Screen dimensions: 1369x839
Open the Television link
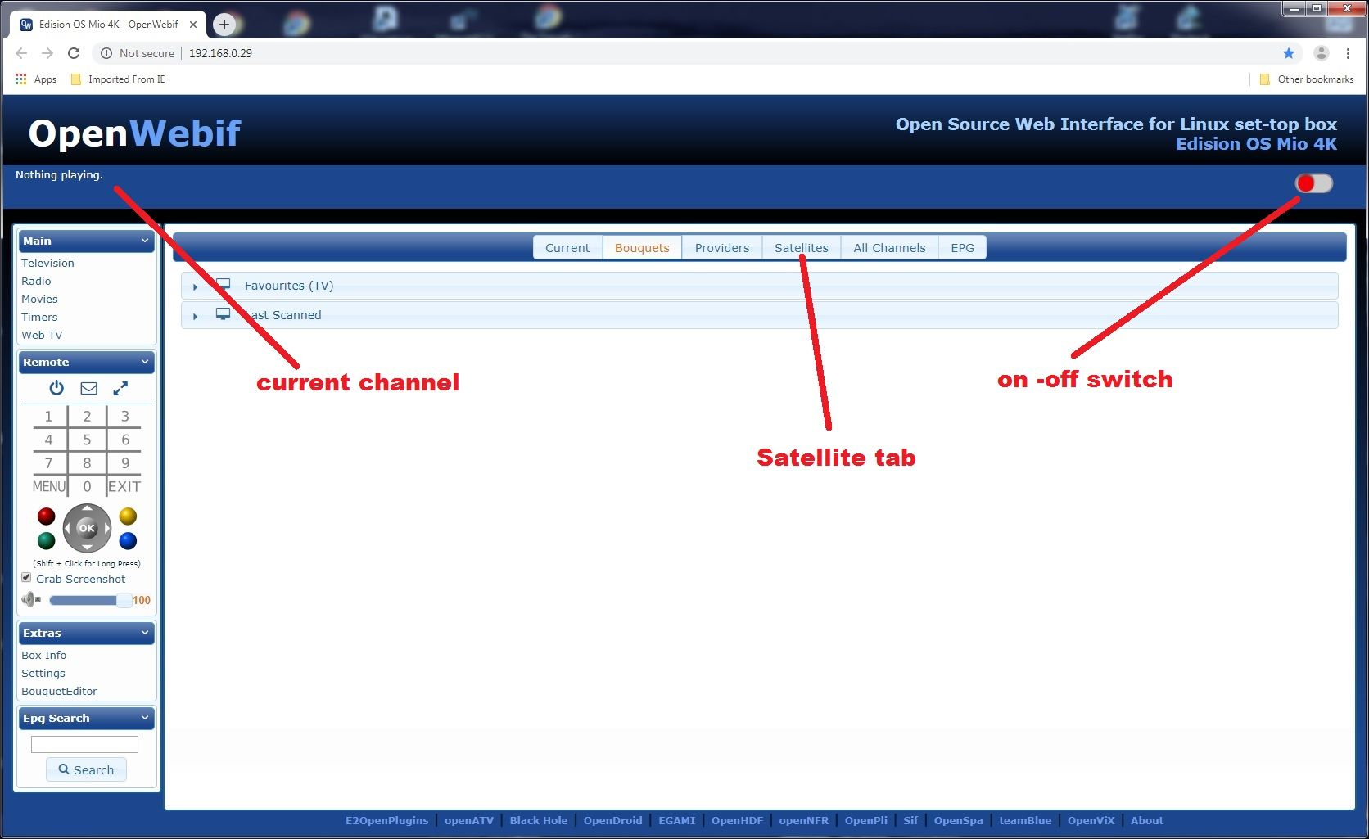[x=47, y=263]
